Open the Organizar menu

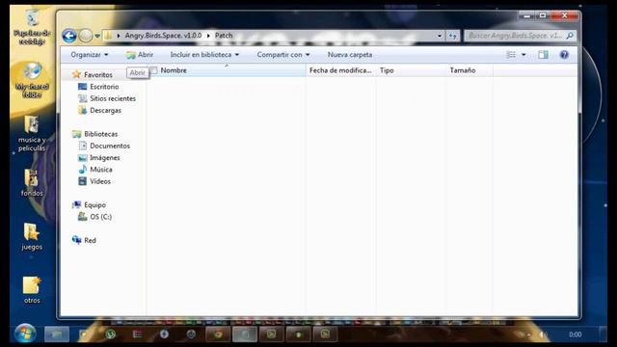click(x=90, y=55)
